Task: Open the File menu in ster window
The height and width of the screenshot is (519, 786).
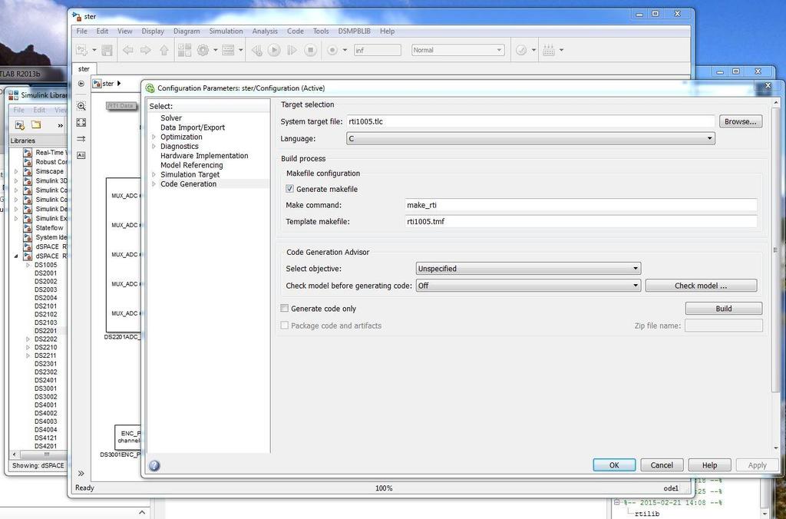Action: point(81,31)
